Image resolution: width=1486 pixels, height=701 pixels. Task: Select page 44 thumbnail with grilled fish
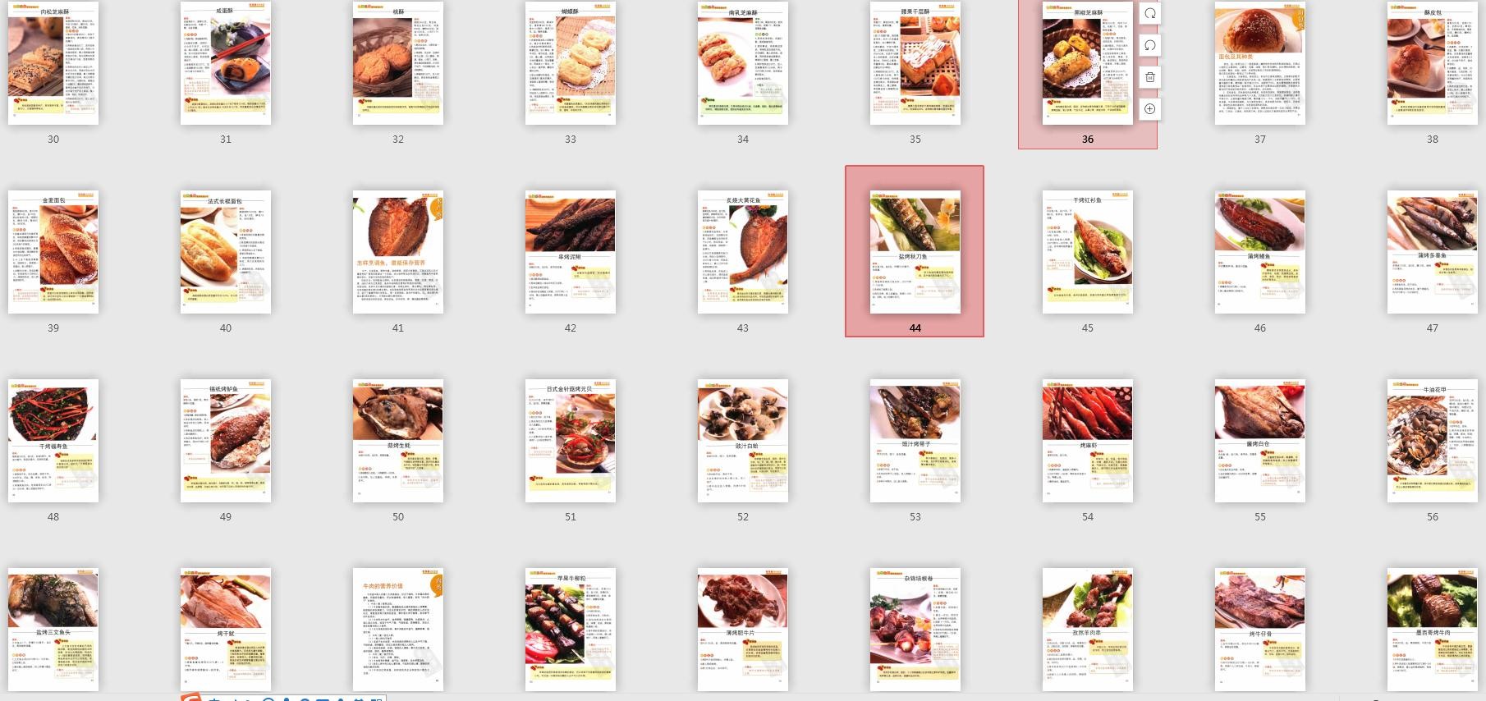[915, 251]
